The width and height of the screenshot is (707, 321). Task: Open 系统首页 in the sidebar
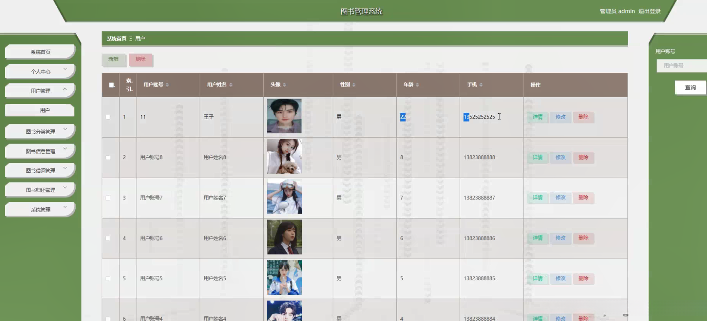click(40, 52)
